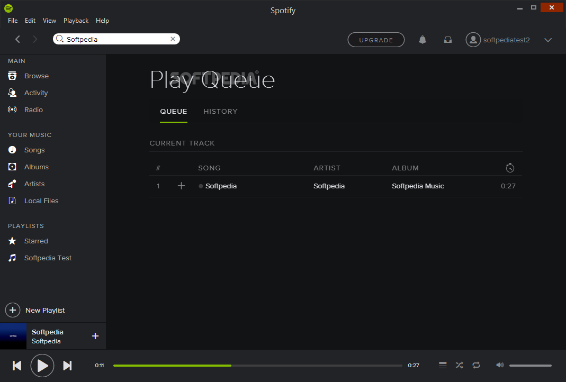Toggle repeat mode
The width and height of the screenshot is (566, 382).
(476, 365)
